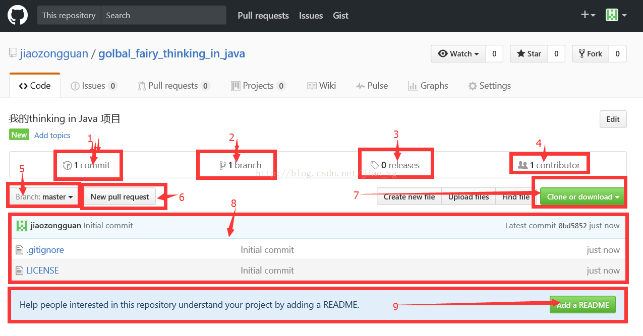The width and height of the screenshot is (643, 336).
Task: Open the jiaozongguan commit author link
Action: [55, 226]
